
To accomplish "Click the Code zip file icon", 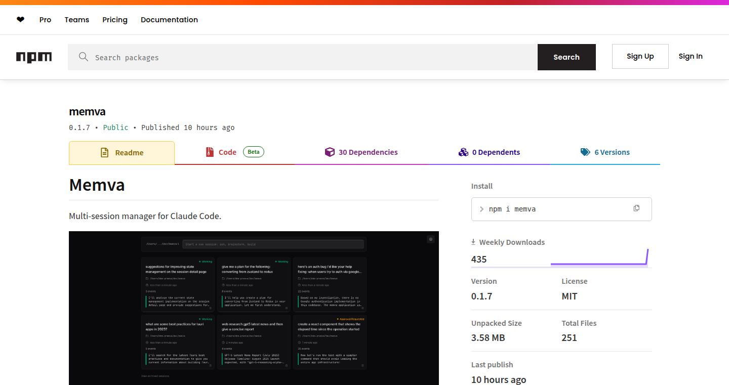I will coord(210,152).
